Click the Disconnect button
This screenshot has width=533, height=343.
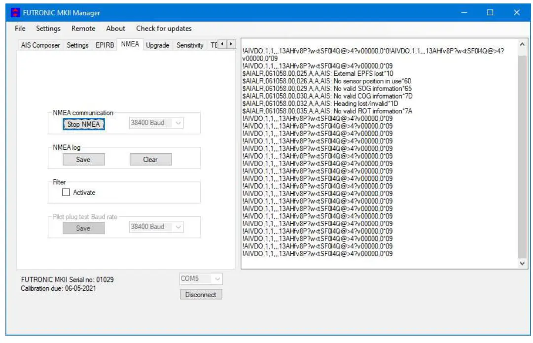(201, 294)
